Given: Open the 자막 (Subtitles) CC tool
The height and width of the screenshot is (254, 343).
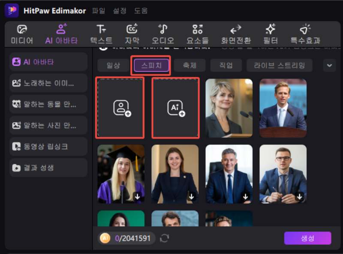Looking at the screenshot, I should tap(132, 34).
